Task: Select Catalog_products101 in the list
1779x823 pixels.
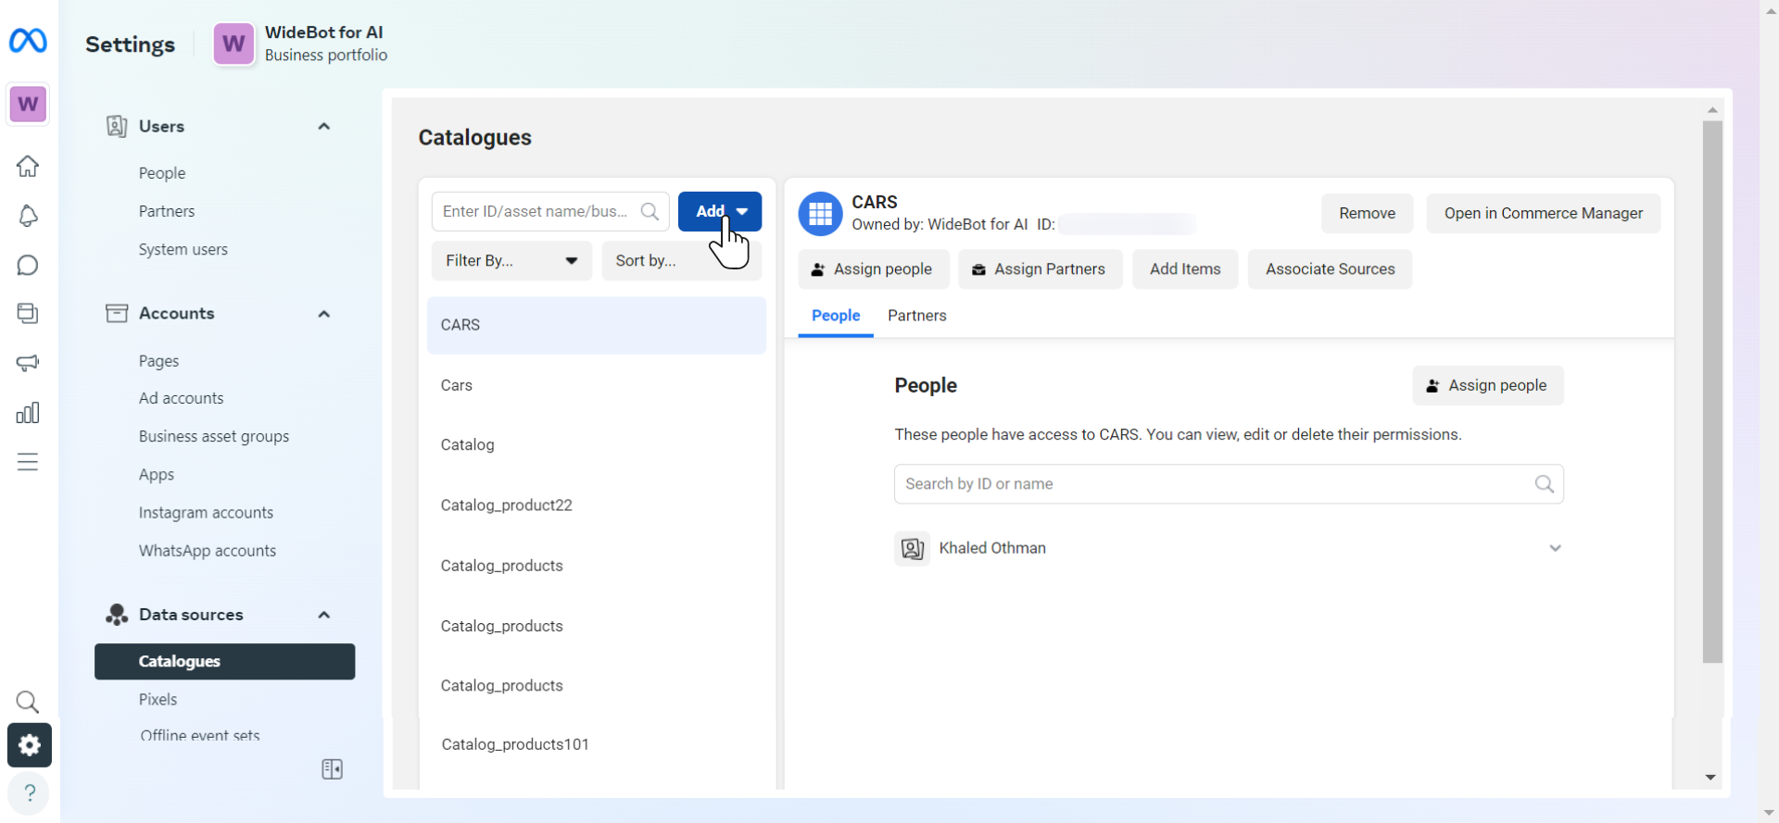Action: tap(597, 744)
